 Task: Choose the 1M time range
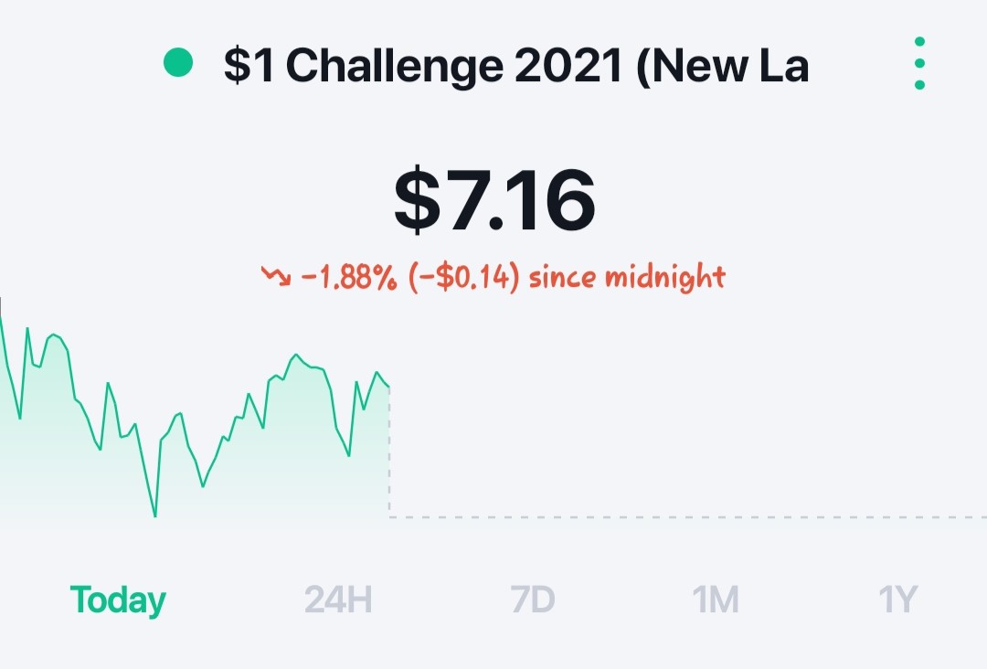[x=715, y=600]
